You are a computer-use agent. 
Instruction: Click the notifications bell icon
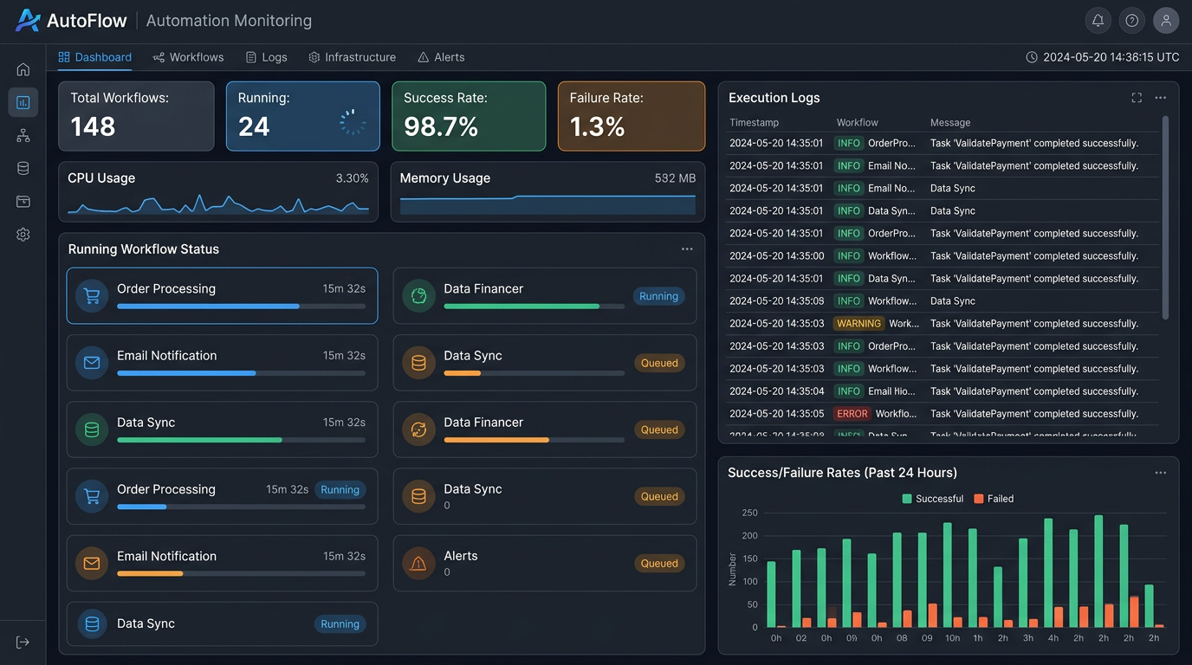click(x=1098, y=21)
